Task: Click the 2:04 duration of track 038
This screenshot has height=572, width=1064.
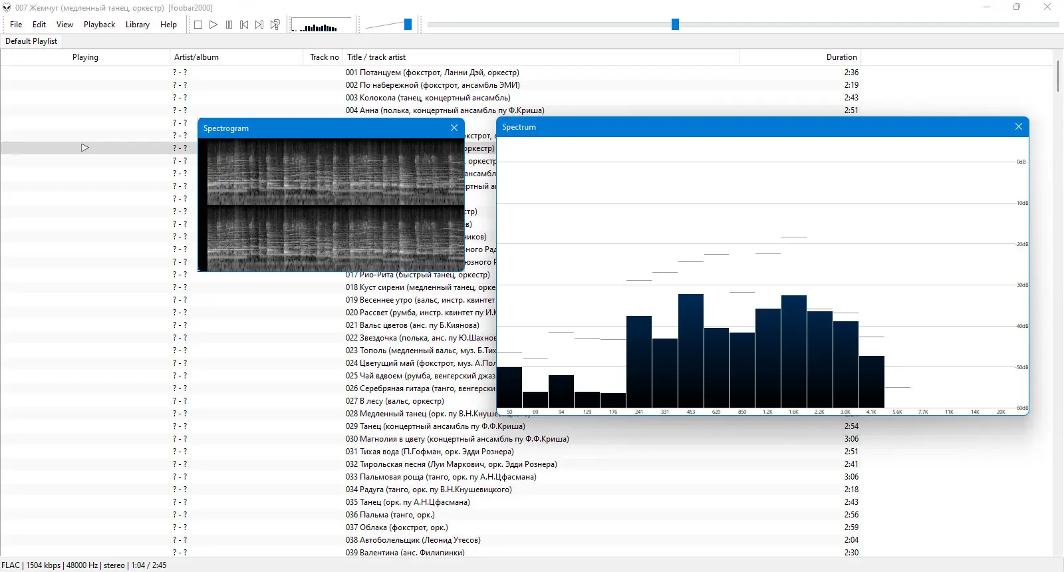Action: tap(851, 540)
